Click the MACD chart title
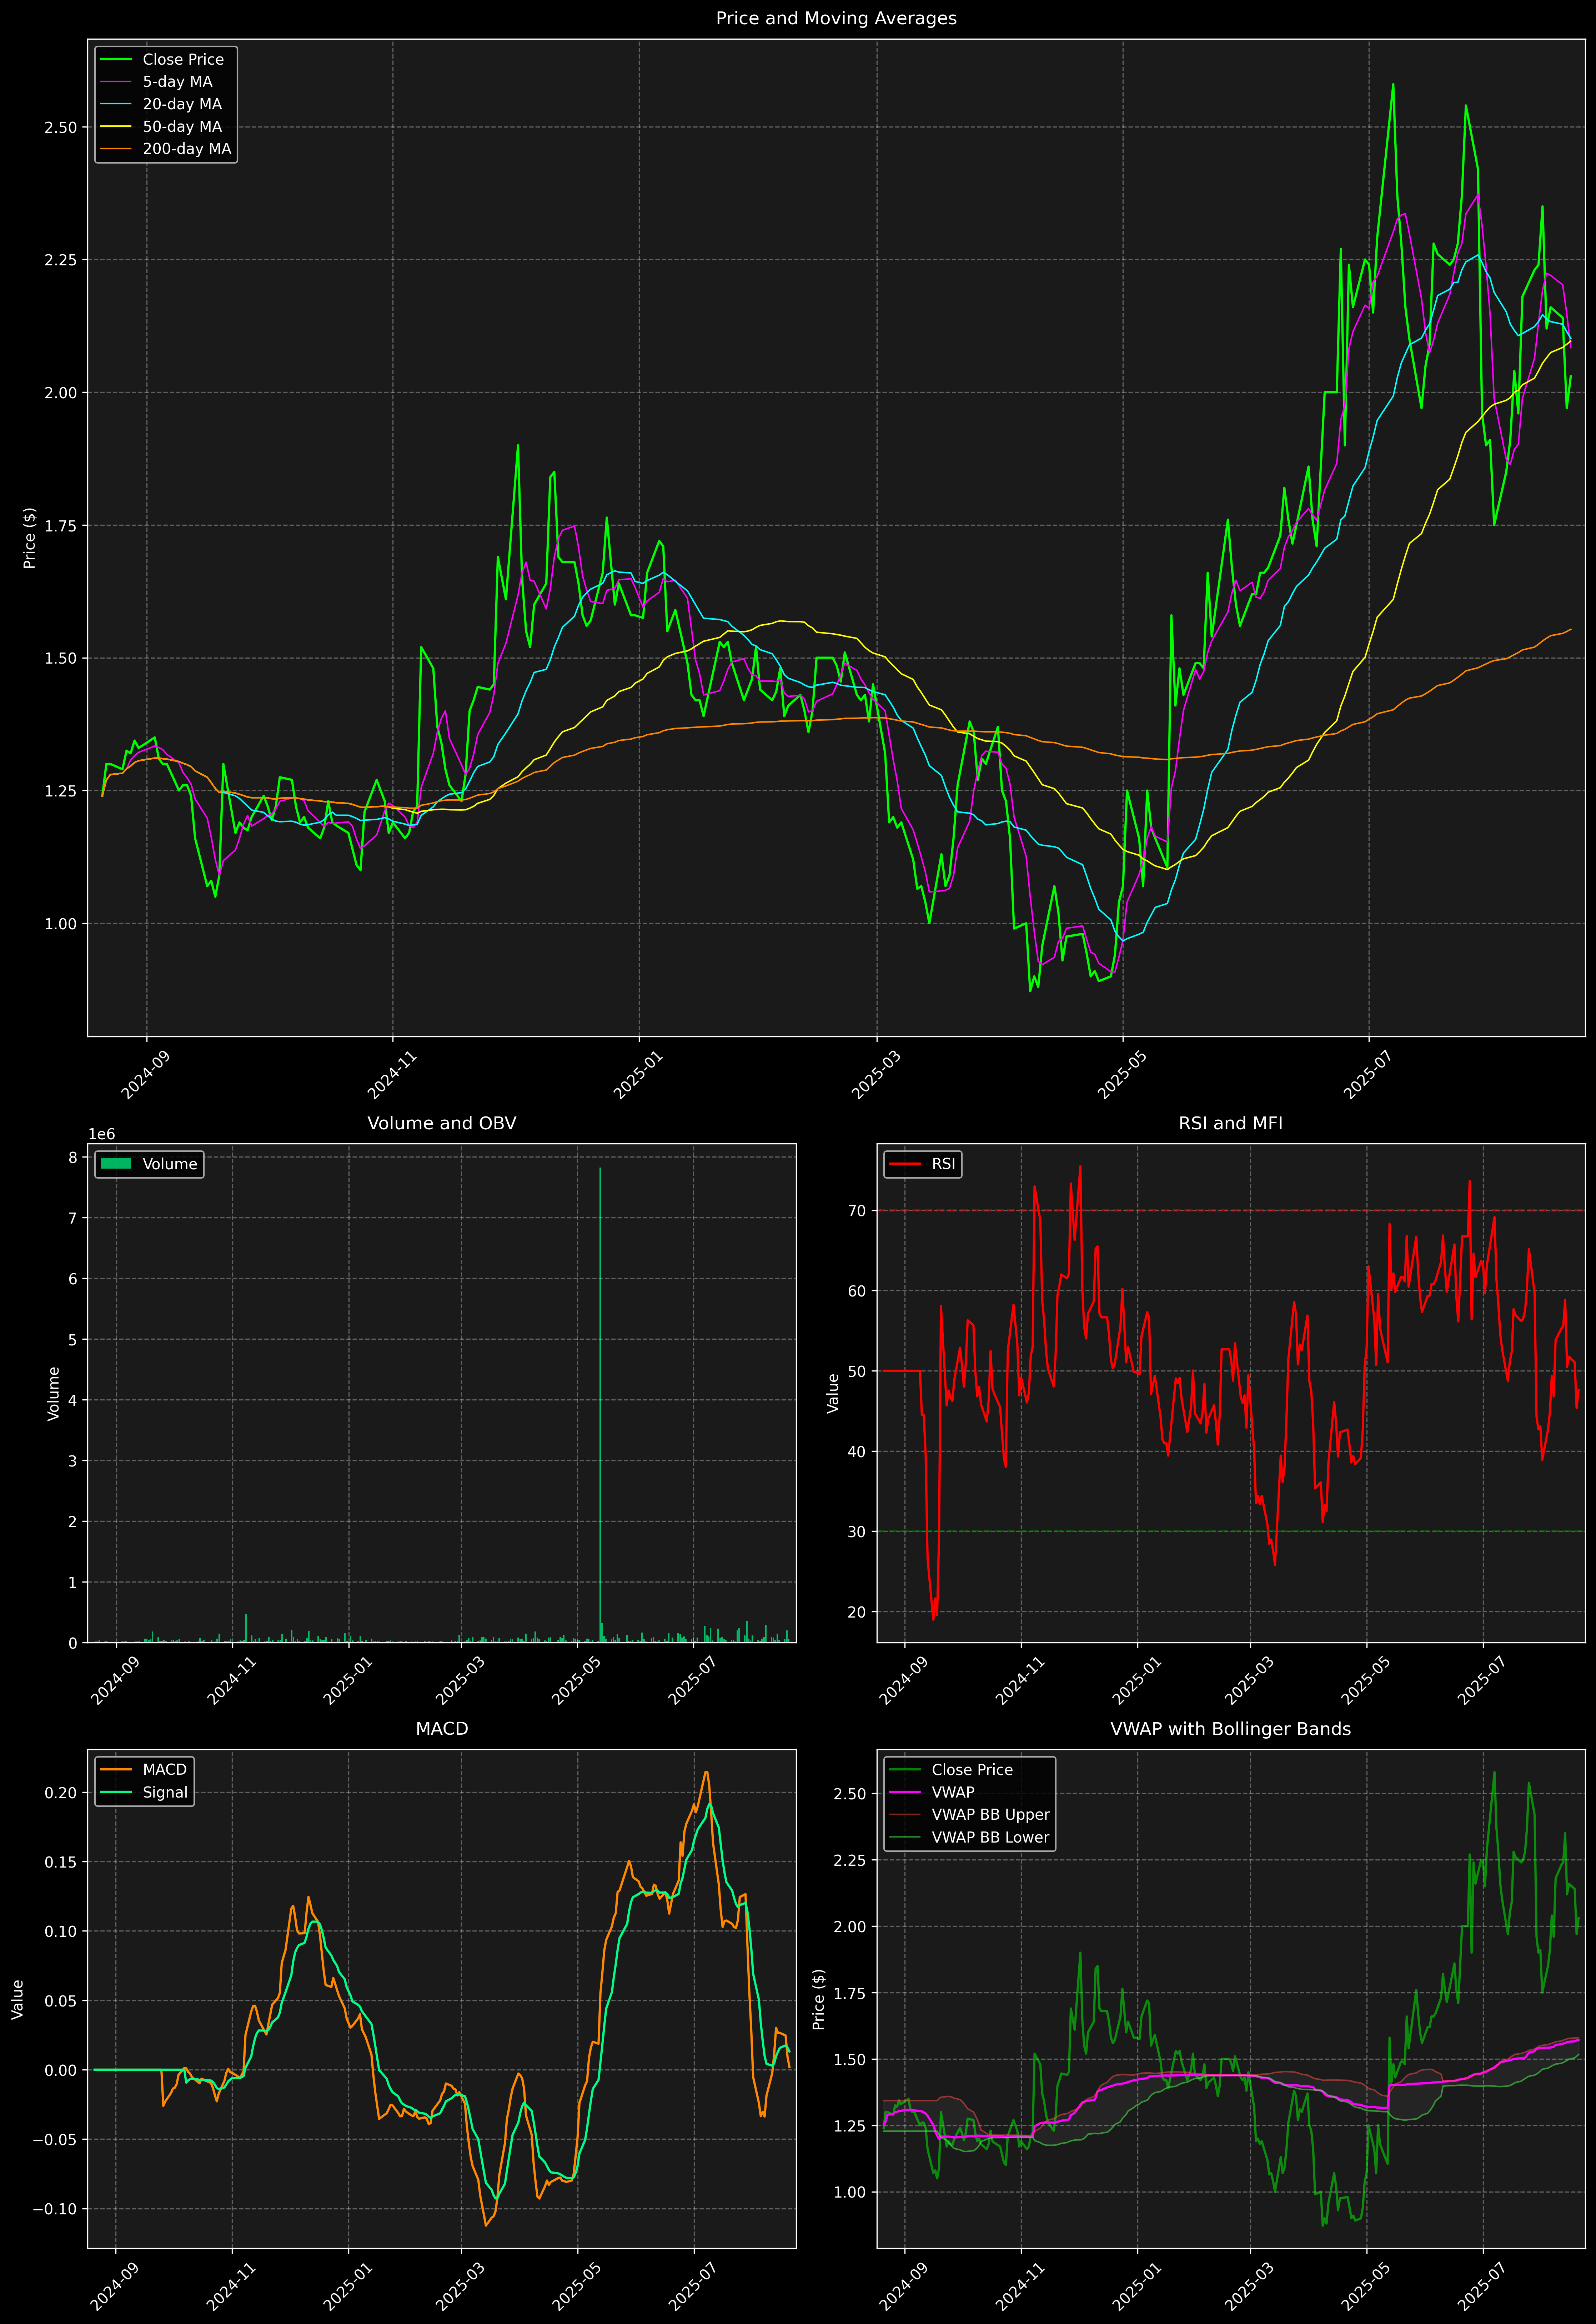The height and width of the screenshot is (2324, 1596). click(x=442, y=1729)
